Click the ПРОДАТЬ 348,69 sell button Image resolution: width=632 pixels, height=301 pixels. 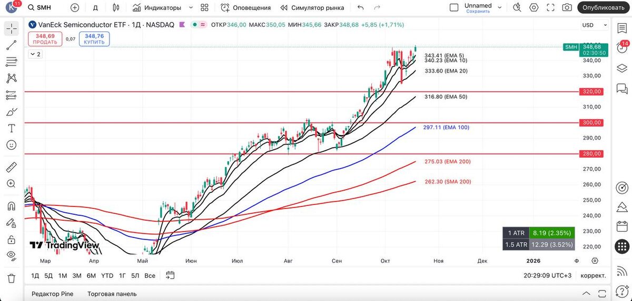(45, 39)
